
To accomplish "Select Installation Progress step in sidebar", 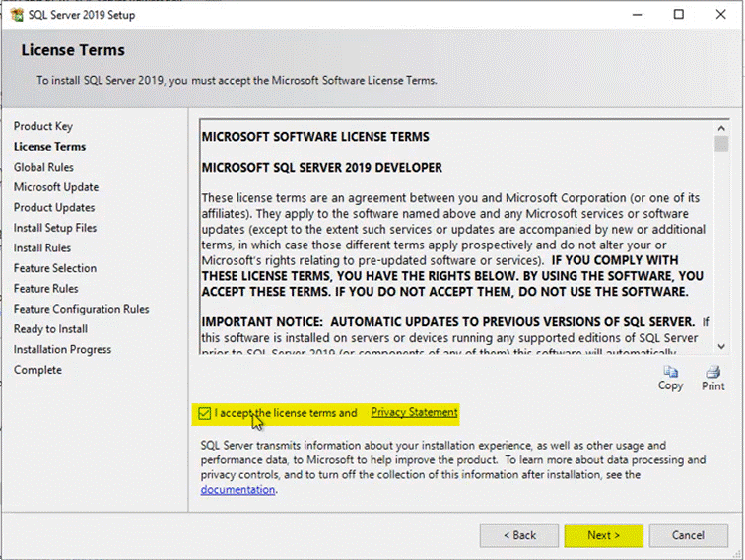I will (63, 349).
